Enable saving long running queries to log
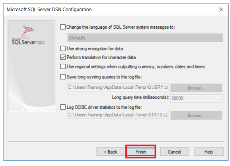 63,77
